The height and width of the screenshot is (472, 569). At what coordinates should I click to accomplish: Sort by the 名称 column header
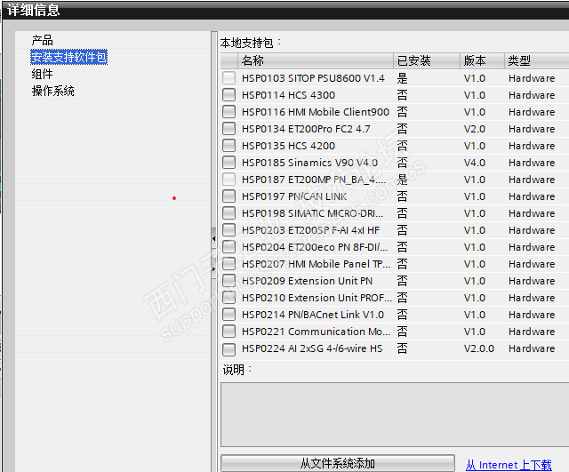tap(316, 60)
